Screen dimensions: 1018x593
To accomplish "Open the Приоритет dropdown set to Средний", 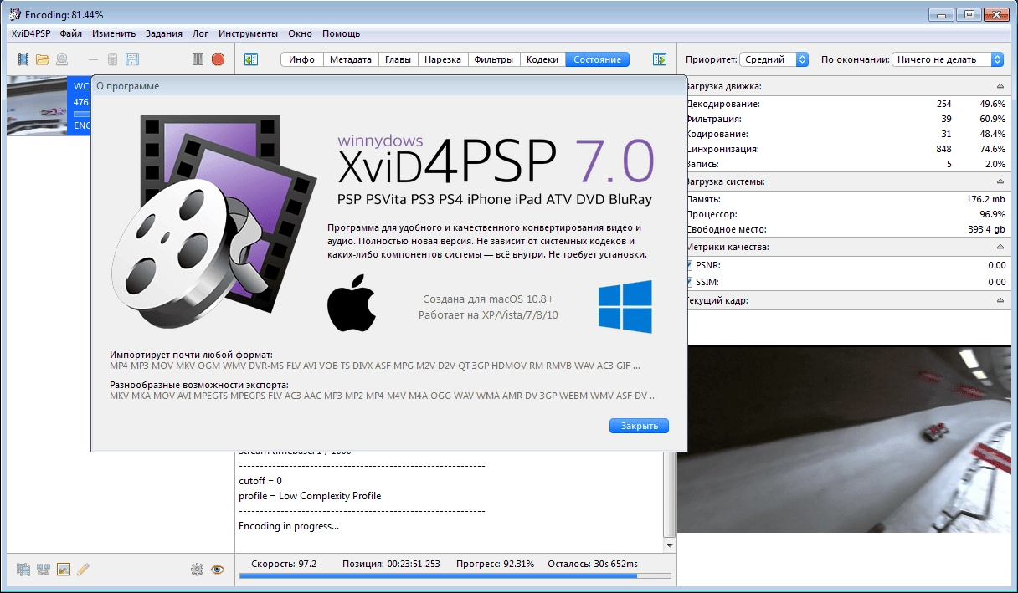I will [774, 59].
